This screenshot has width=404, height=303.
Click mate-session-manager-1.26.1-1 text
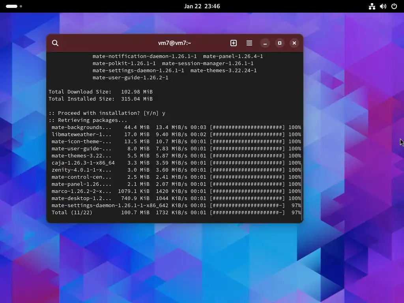click(208, 64)
